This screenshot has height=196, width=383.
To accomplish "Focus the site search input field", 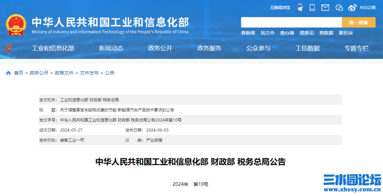I will coord(292,22).
